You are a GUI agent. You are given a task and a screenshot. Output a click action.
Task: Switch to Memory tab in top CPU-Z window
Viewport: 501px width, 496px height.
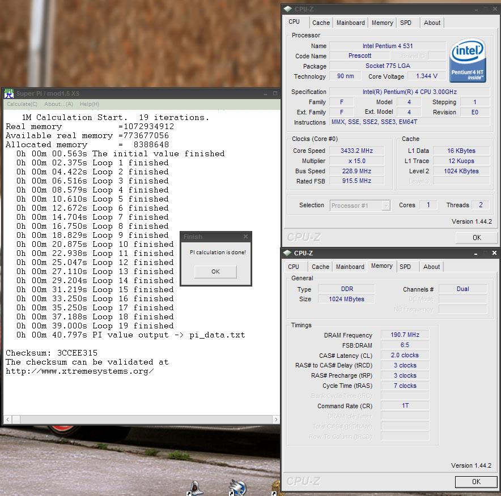(382, 23)
